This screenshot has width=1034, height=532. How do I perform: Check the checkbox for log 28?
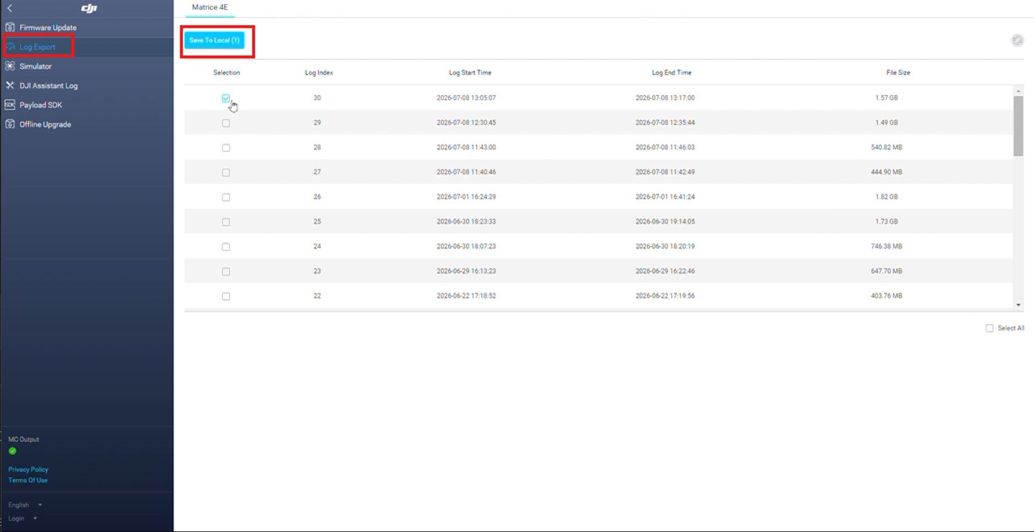coord(226,148)
